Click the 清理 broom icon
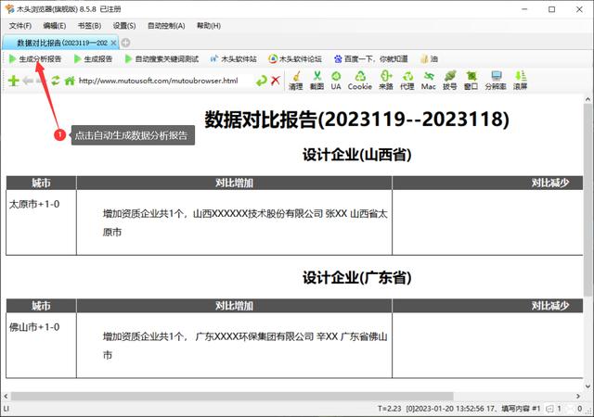The height and width of the screenshot is (417, 594). tap(296, 81)
